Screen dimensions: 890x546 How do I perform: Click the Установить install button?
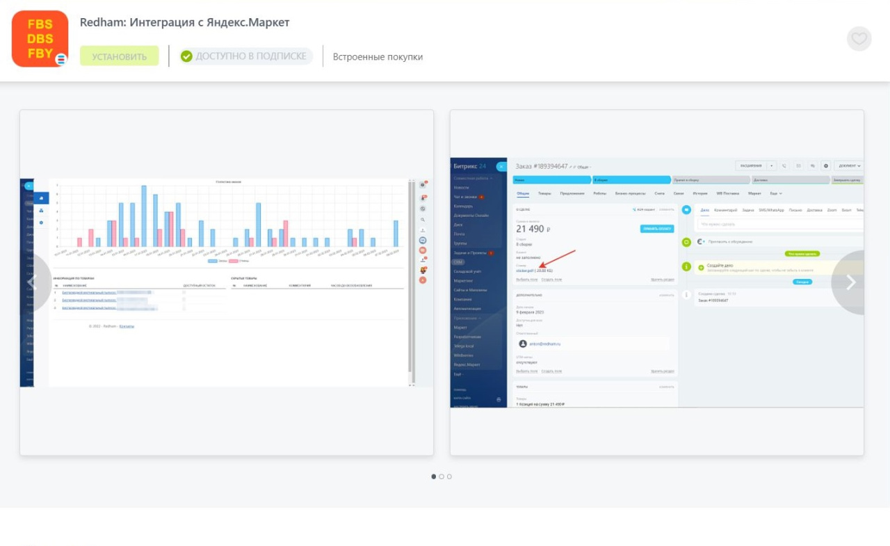pos(120,56)
